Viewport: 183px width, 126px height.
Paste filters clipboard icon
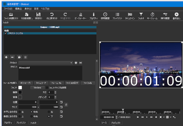click(x=25, y=57)
